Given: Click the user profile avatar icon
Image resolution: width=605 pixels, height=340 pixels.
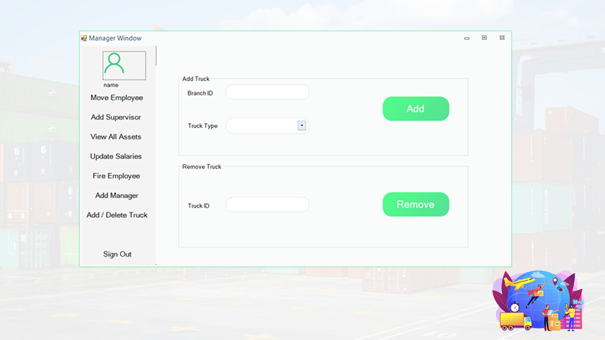Looking at the screenshot, I should [x=114, y=64].
